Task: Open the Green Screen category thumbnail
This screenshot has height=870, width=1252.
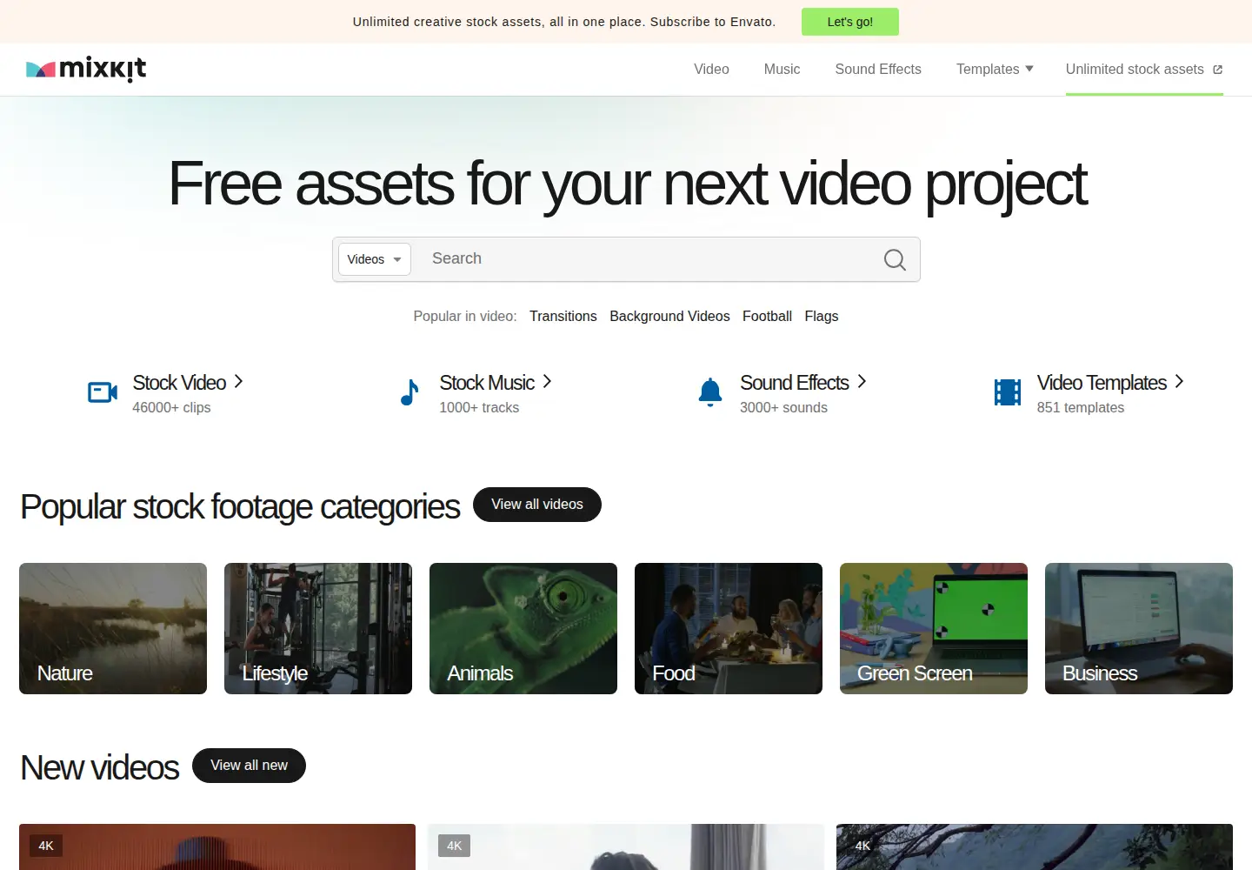Action: (x=934, y=628)
